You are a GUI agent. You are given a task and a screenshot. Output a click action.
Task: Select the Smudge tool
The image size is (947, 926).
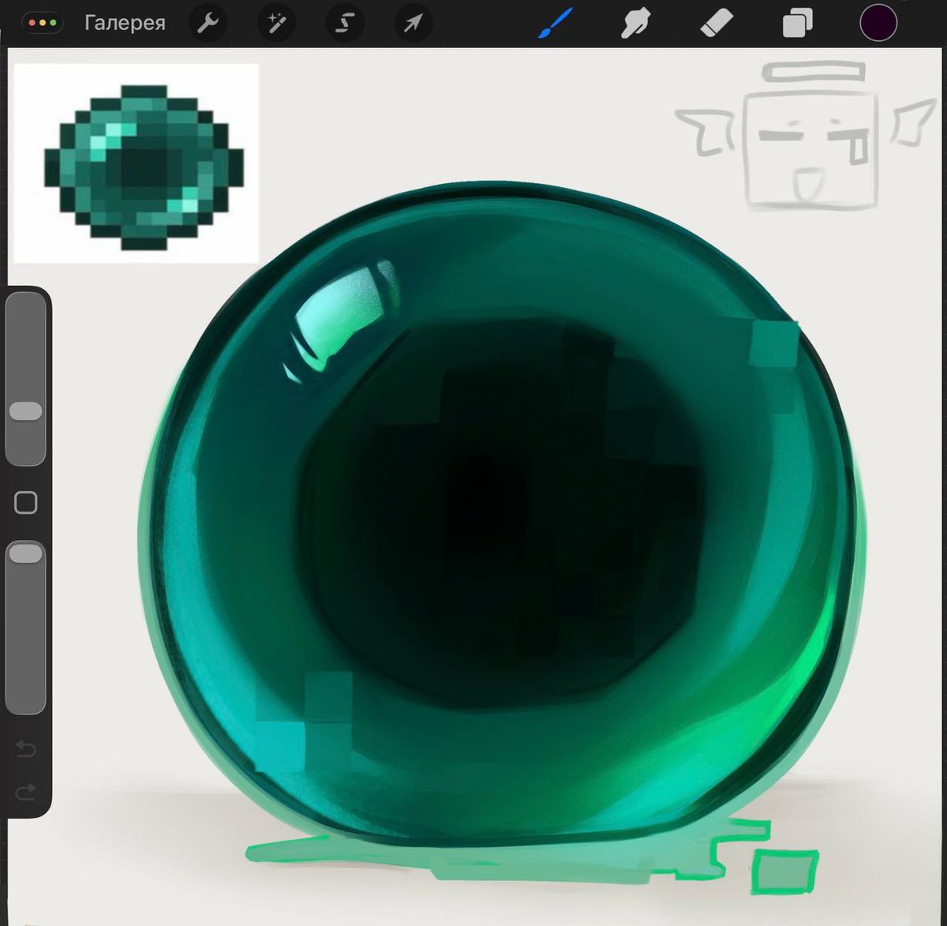pos(635,23)
